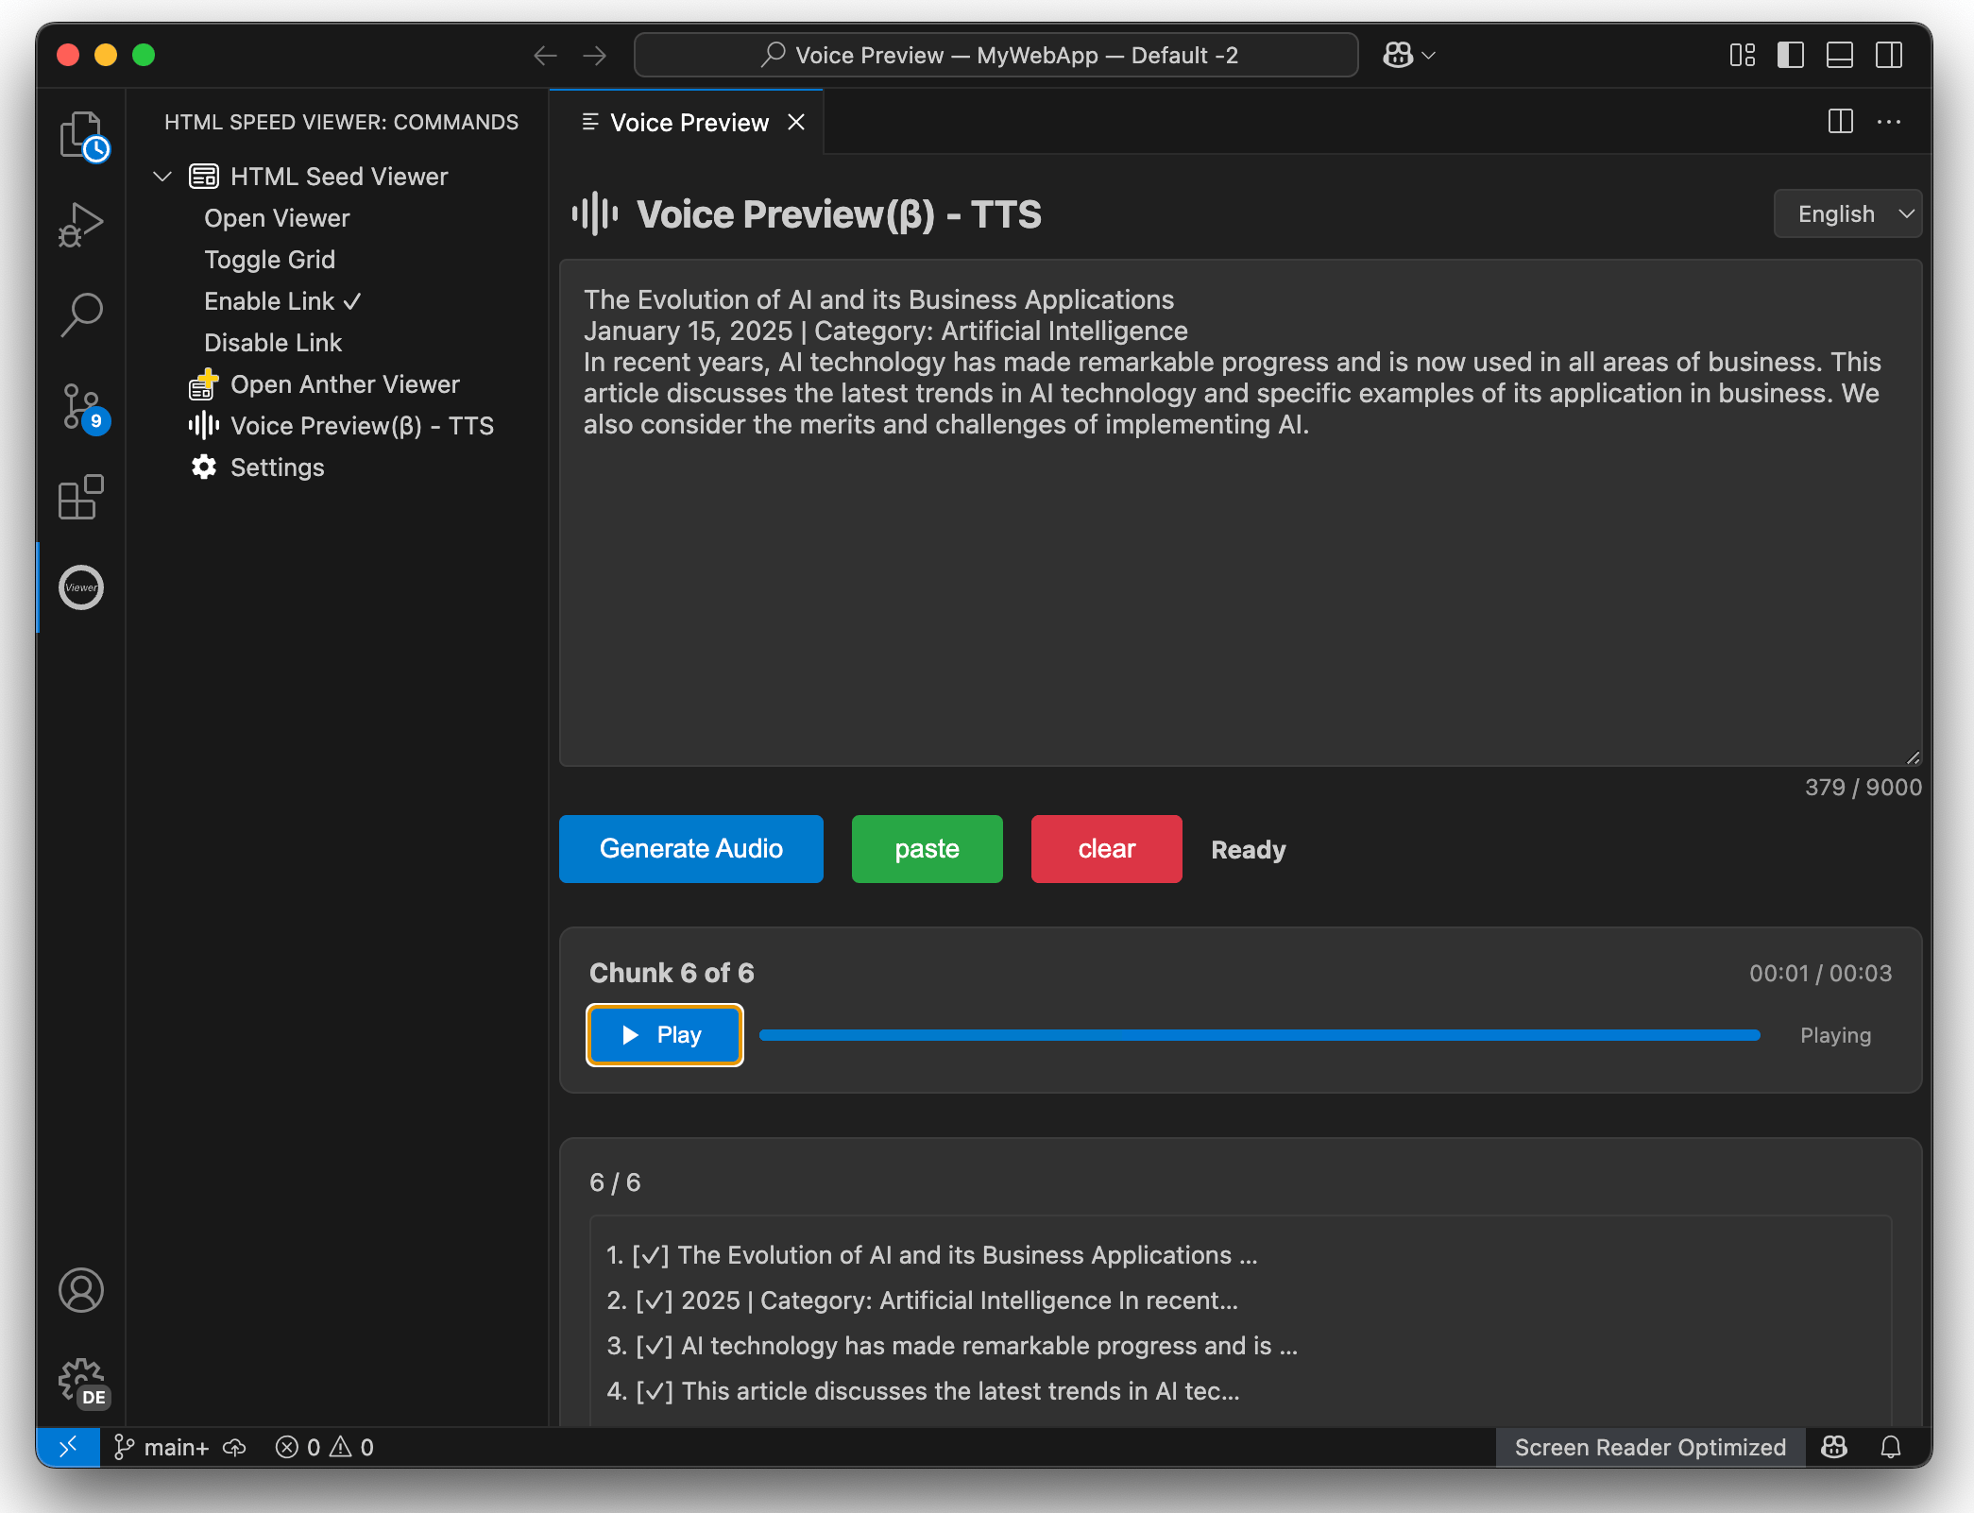Viewport: 1974px width, 1513px height.
Task: Click the audio playback progress bar
Action: point(1259,1035)
